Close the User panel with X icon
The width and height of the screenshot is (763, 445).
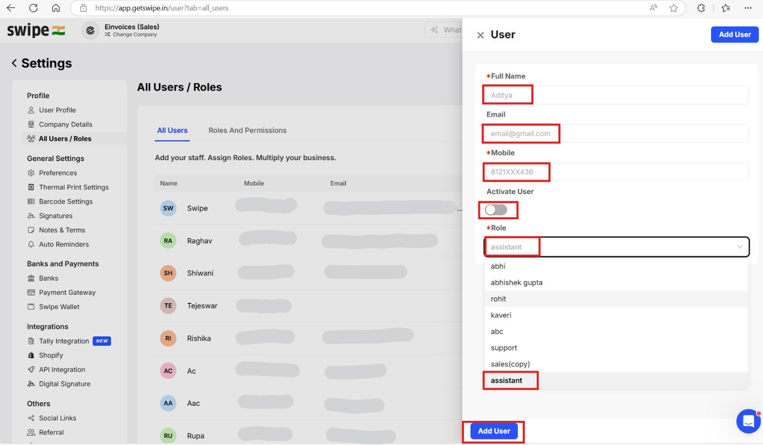coord(480,35)
